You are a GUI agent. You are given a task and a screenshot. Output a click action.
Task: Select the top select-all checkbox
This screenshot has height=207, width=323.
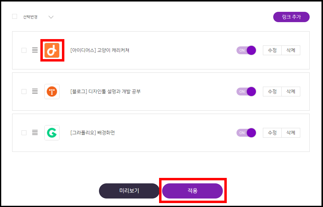(x=14, y=16)
